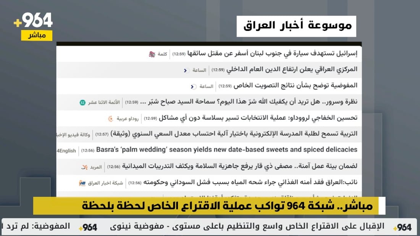The width and height of the screenshot is (420, 236).
Task: Click the كلمة source name
Action: 162,54
